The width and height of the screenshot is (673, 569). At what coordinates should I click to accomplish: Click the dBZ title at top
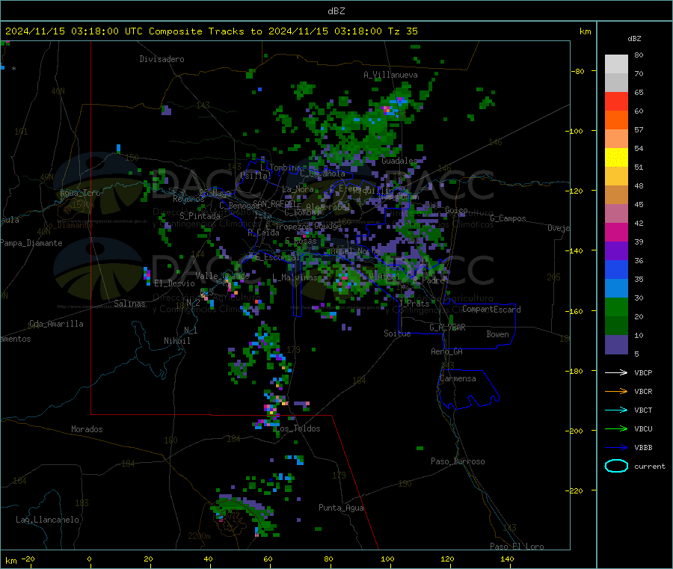tap(336, 11)
